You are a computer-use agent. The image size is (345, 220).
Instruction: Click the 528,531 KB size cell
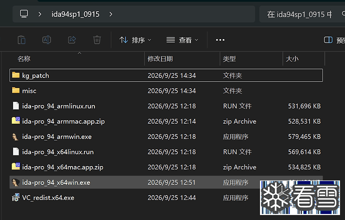point(304,121)
